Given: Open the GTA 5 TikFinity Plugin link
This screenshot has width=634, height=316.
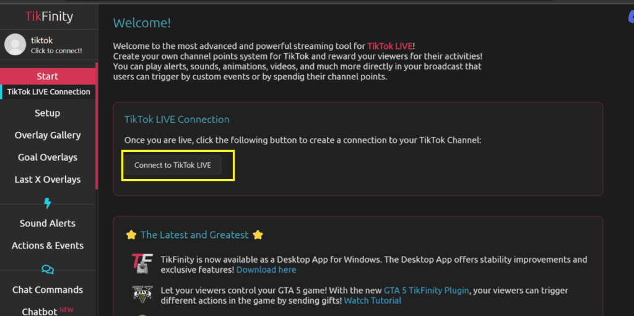Looking at the screenshot, I should pos(426,291).
